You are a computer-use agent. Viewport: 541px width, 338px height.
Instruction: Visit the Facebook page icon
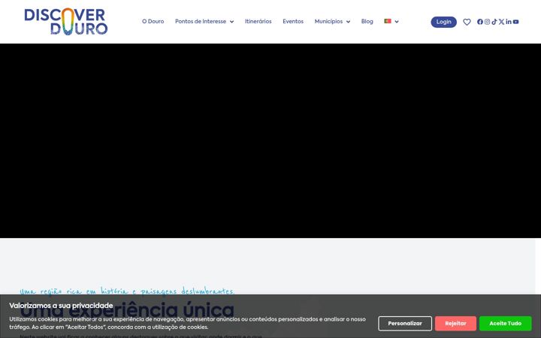pos(480,22)
